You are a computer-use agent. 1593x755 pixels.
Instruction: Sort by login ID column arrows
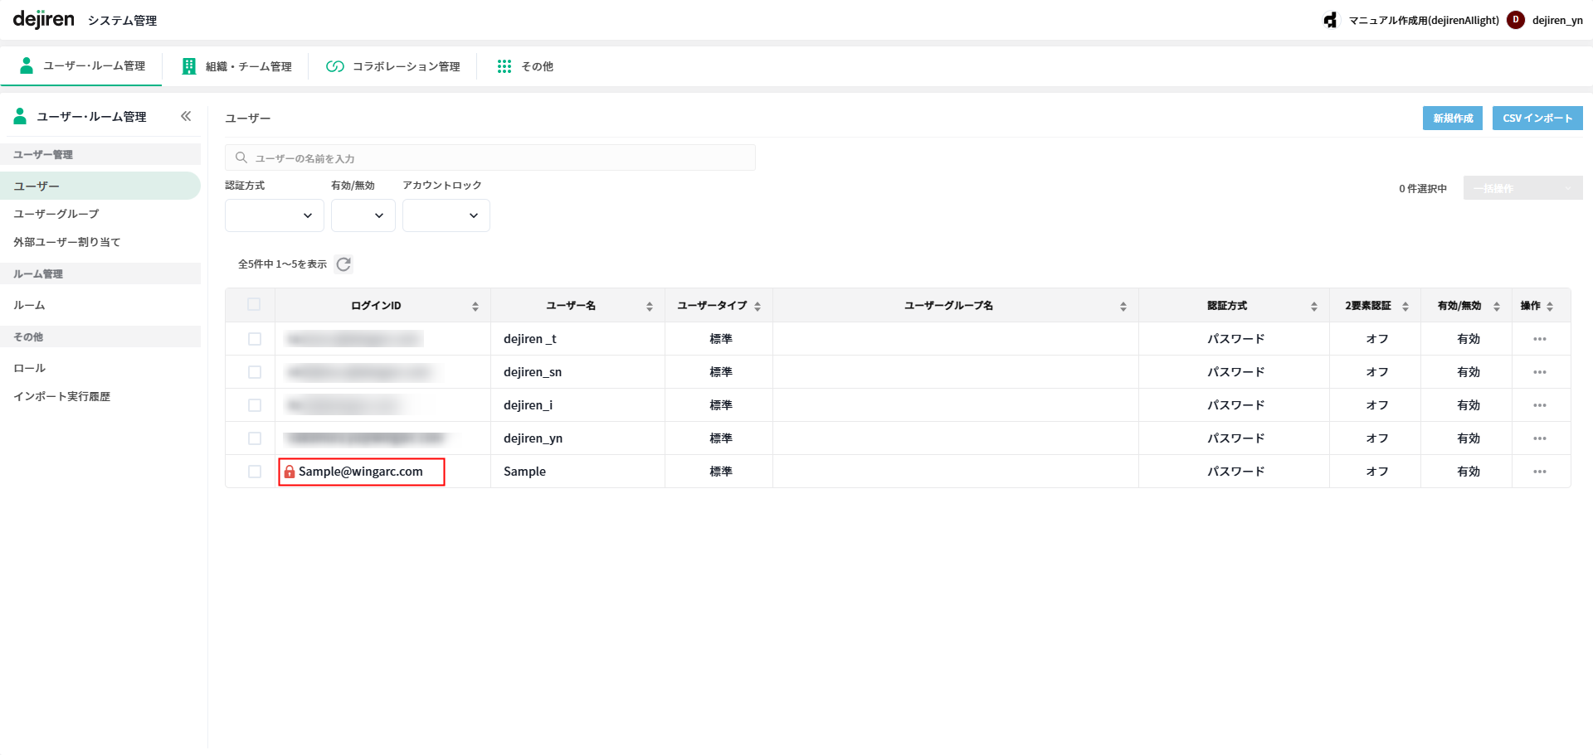point(475,307)
